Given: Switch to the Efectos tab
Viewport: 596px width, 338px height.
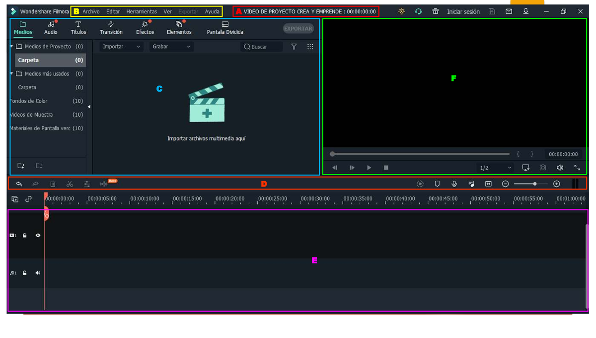Looking at the screenshot, I should tap(145, 28).
